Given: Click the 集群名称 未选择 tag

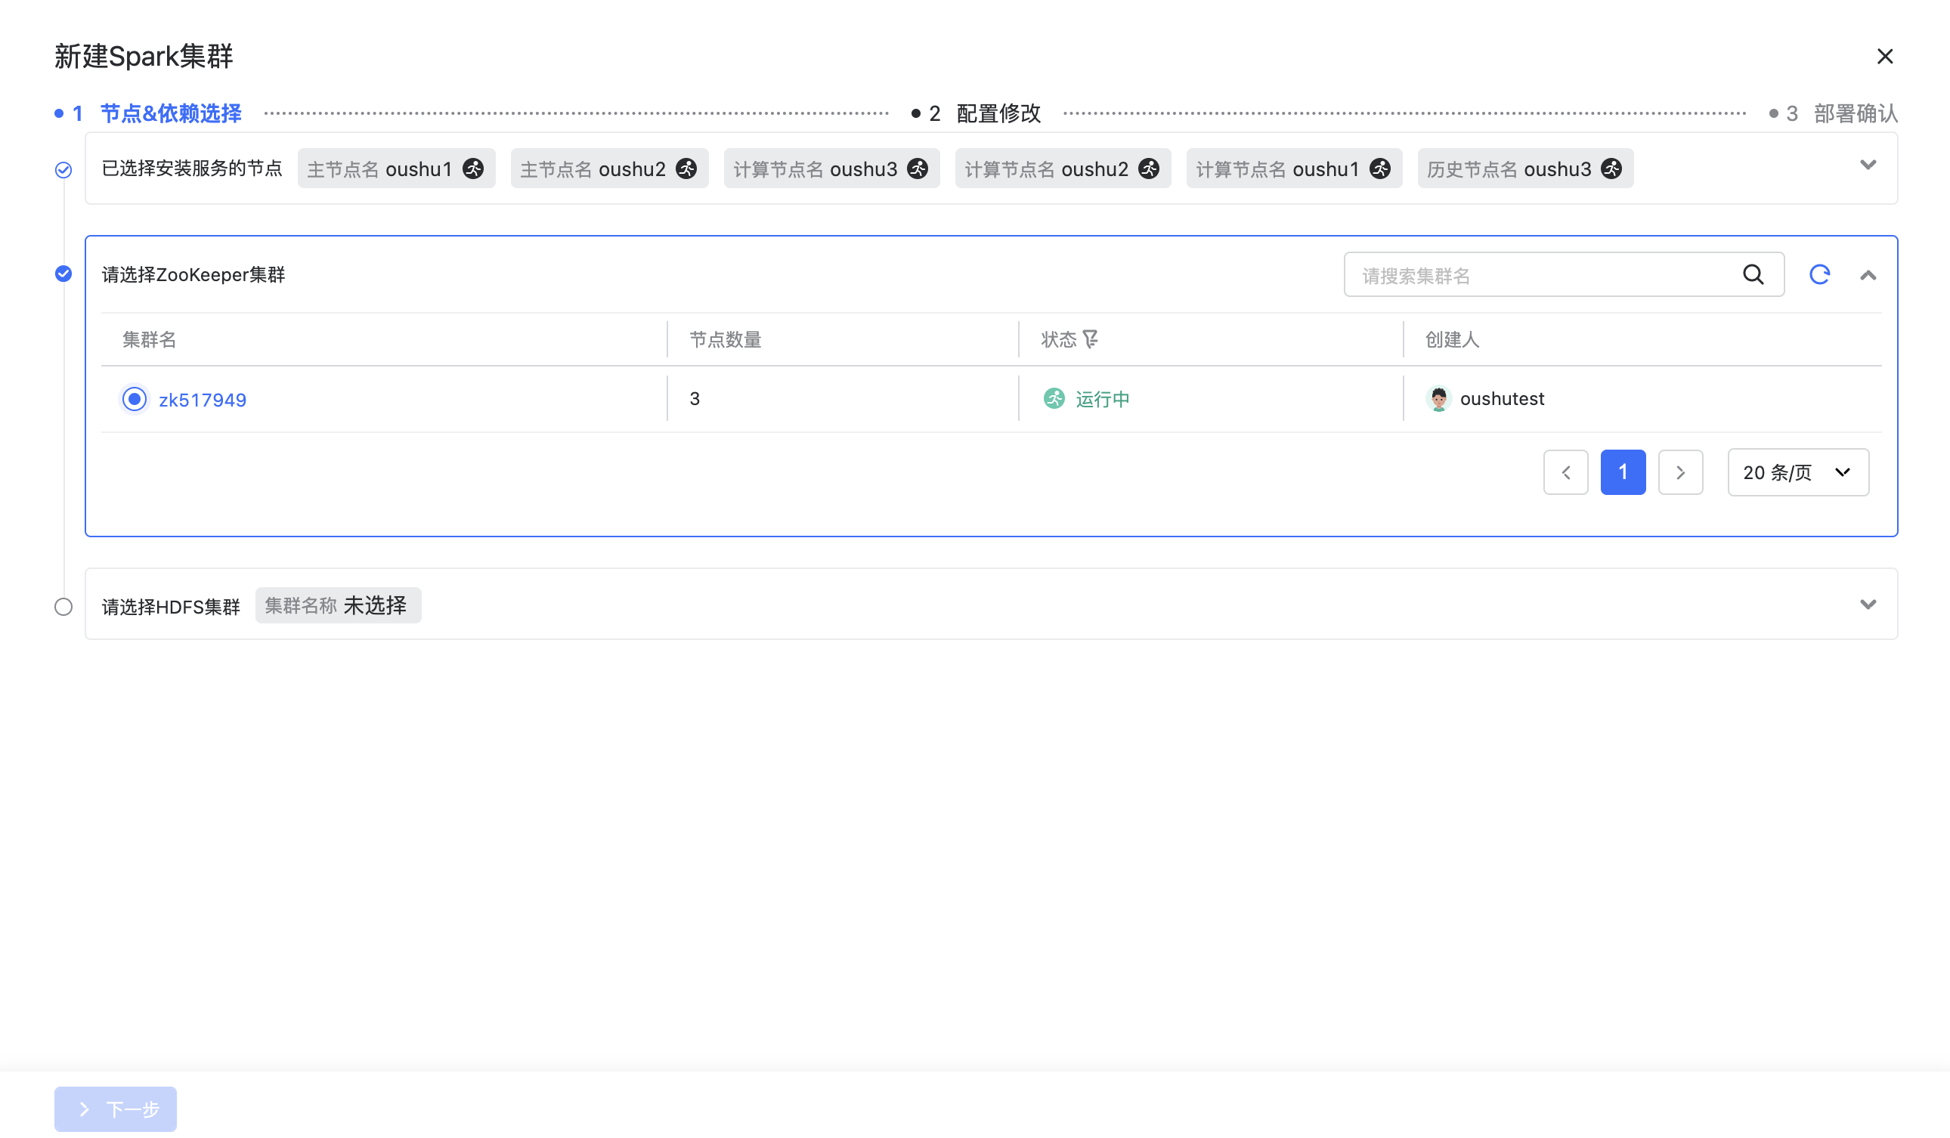Looking at the screenshot, I should 338,605.
